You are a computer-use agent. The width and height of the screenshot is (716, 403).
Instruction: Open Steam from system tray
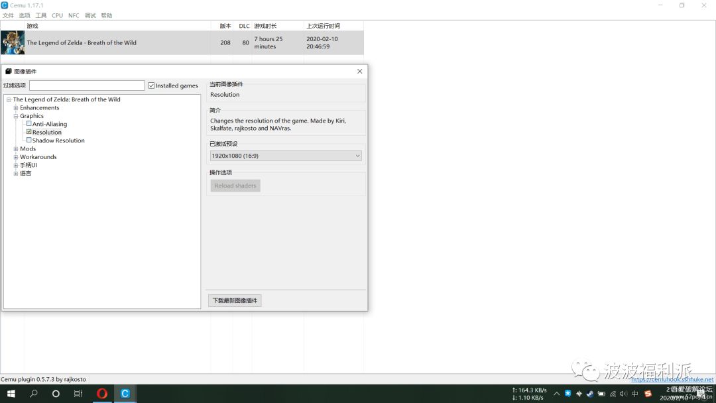click(590, 394)
